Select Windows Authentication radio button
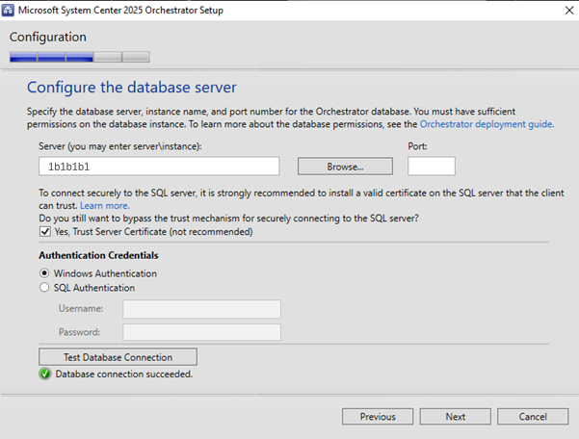 [x=44, y=273]
